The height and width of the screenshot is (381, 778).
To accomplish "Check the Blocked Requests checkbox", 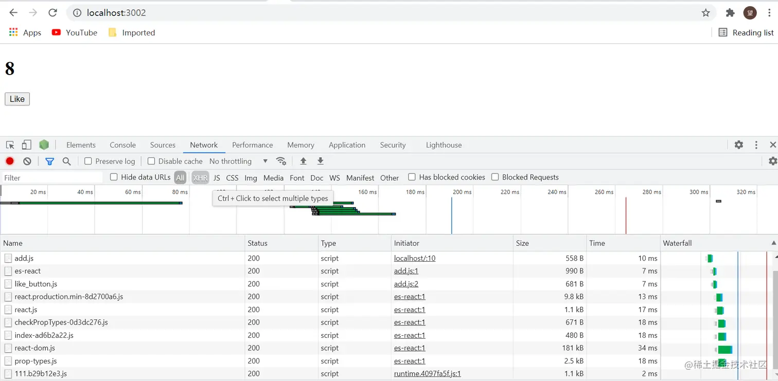I will click(495, 177).
